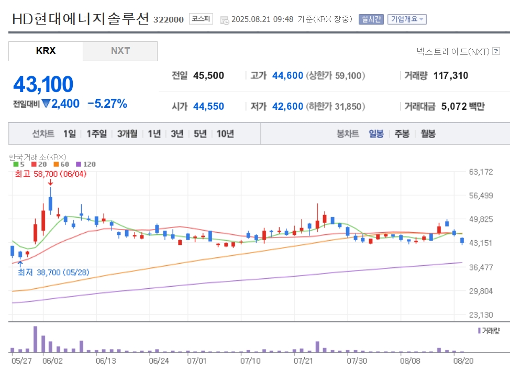The width and height of the screenshot is (510, 373).
Task: Show the 주봉 weekly candle chart
Action: pos(402,133)
